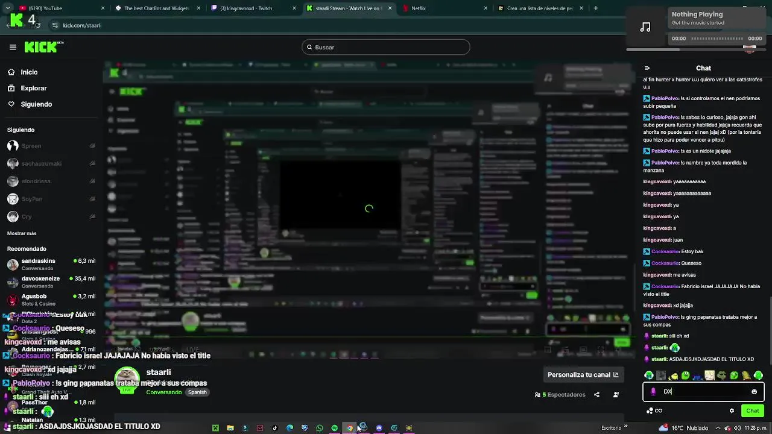
Task: Switch to the kingcavooxd Twitch tab
Action: click(252, 8)
